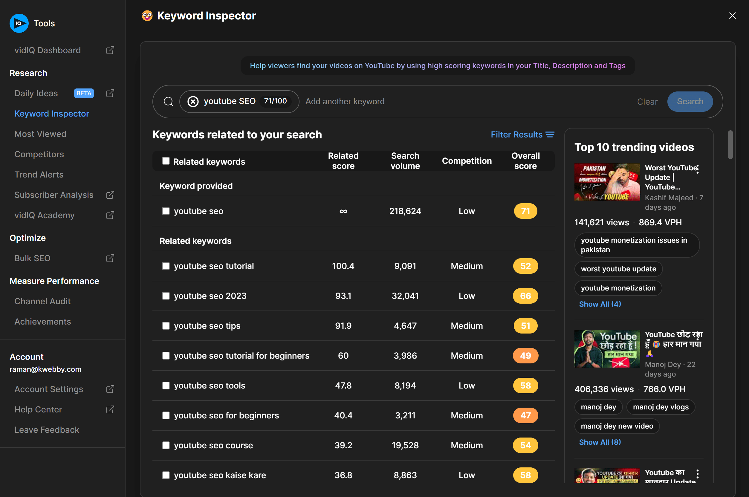The height and width of the screenshot is (497, 749).
Task: Click the Search button
Action: point(690,102)
